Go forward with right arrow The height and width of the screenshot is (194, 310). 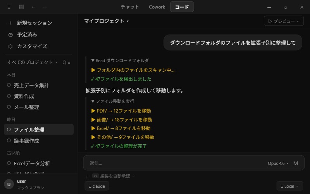click(45, 7)
